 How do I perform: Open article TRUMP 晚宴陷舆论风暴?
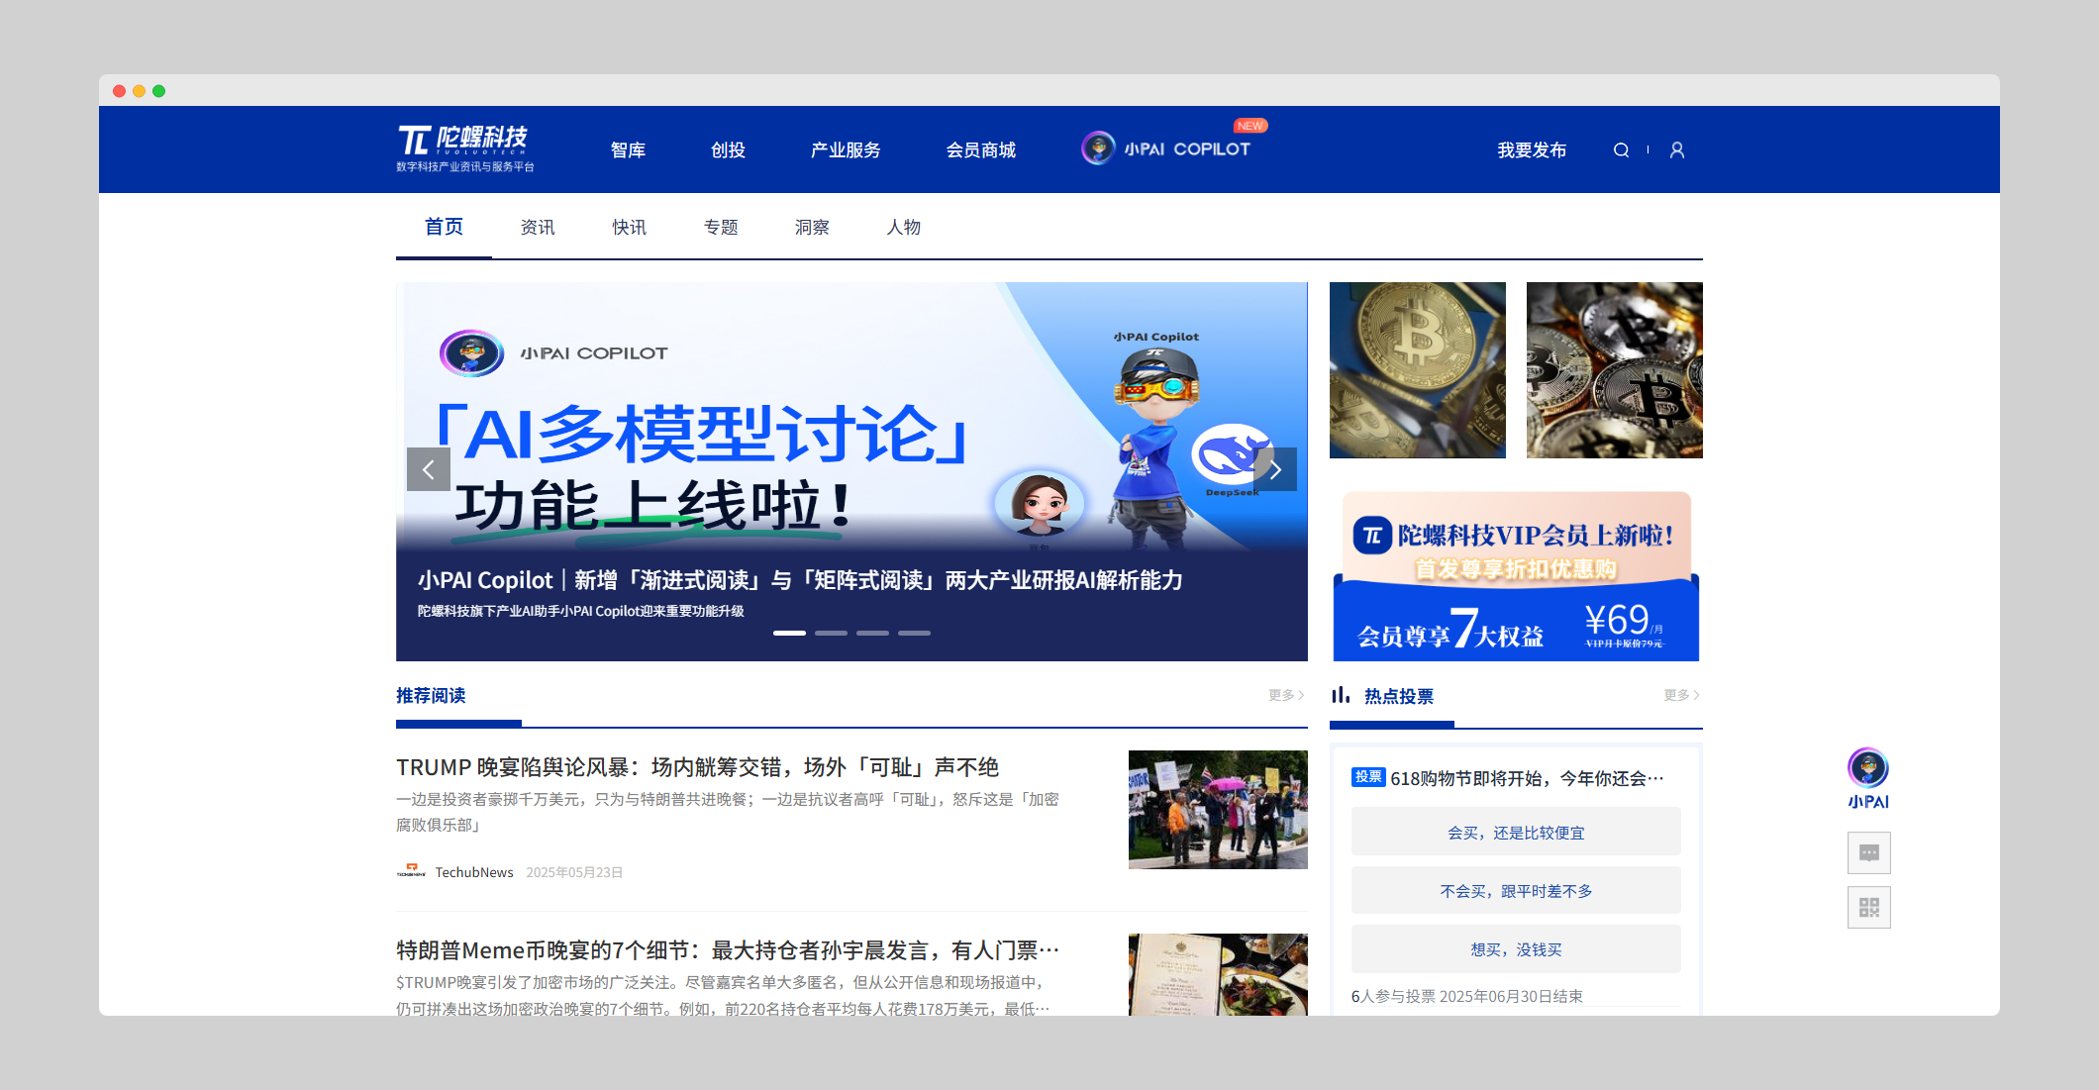coord(697,767)
